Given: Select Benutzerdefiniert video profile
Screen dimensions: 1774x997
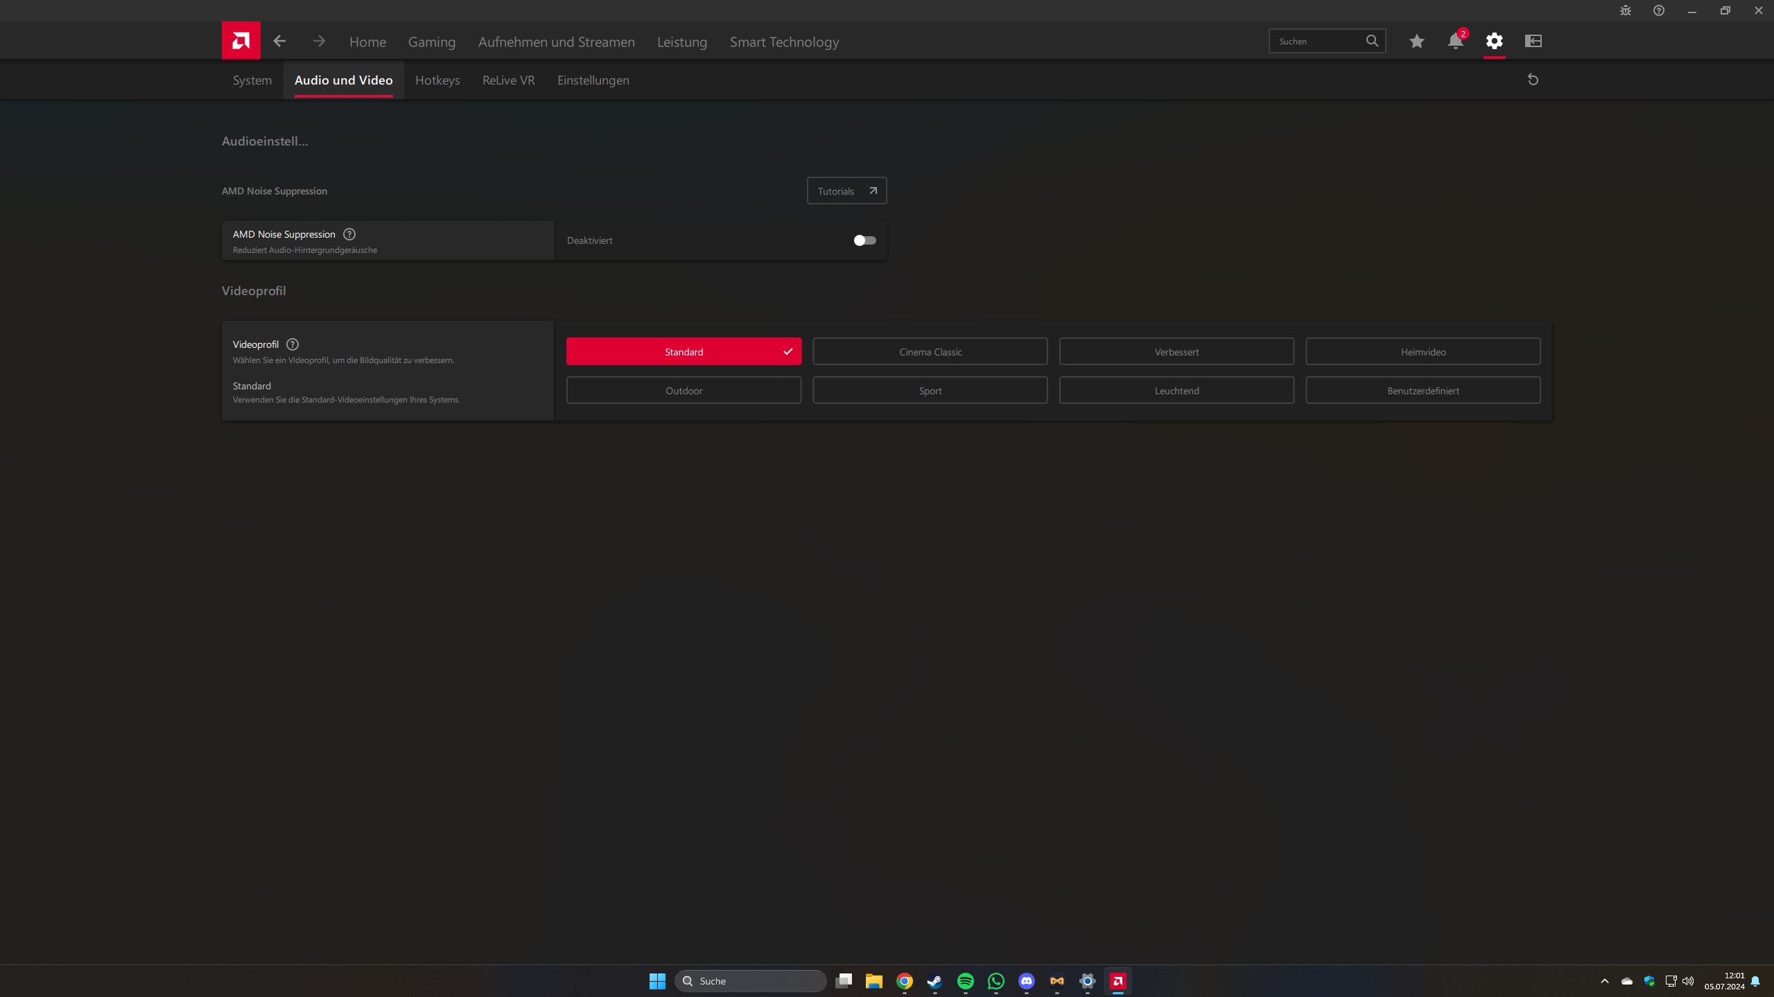Looking at the screenshot, I should pyautogui.click(x=1423, y=391).
